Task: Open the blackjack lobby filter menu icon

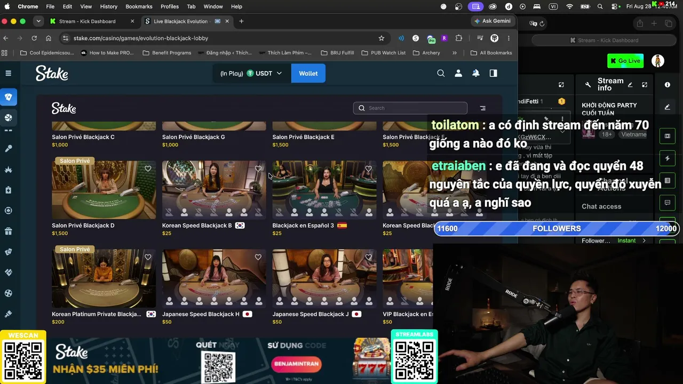Action: click(483, 108)
